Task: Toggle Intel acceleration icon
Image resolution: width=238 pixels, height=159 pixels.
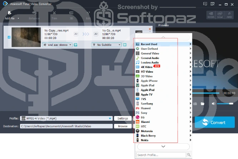Action: pyautogui.click(x=220, y=15)
